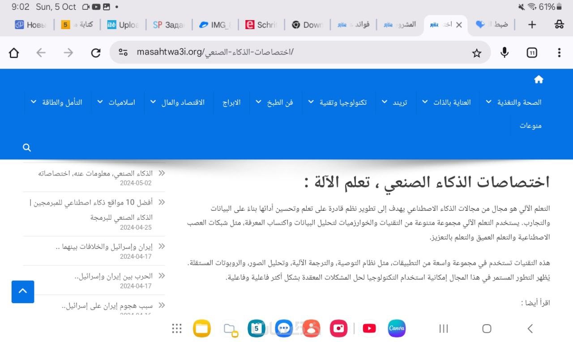The width and height of the screenshot is (573, 342).
Task: Launch the YouTube app in dock
Action: point(369,329)
